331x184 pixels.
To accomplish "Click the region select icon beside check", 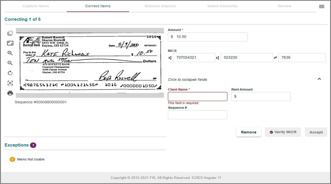I will pyautogui.click(x=10, y=33).
